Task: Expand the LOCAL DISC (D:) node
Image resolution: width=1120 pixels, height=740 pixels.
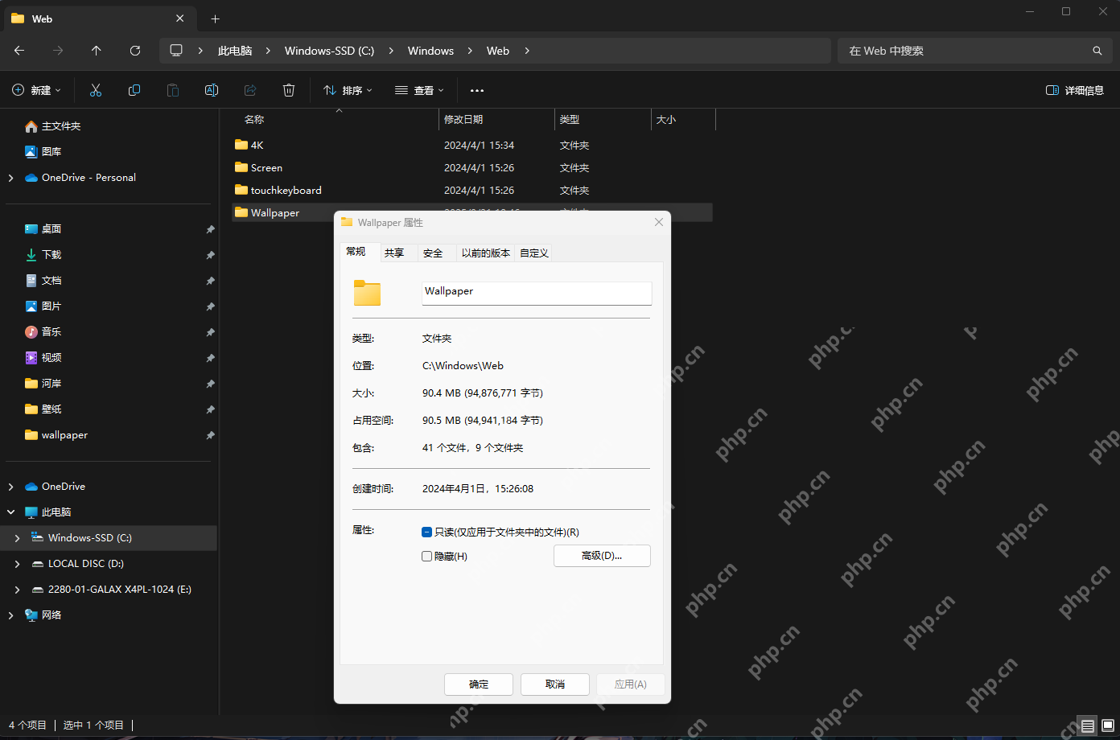Action: [17, 564]
